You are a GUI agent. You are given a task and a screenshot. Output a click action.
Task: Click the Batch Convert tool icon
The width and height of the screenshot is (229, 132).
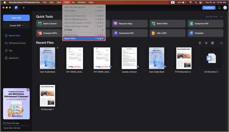click(40, 24)
